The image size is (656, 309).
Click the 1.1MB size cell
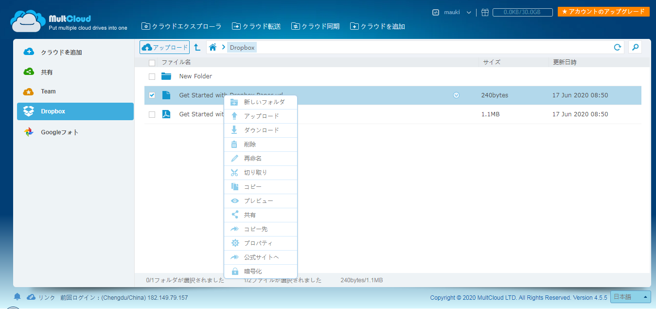tap(490, 114)
